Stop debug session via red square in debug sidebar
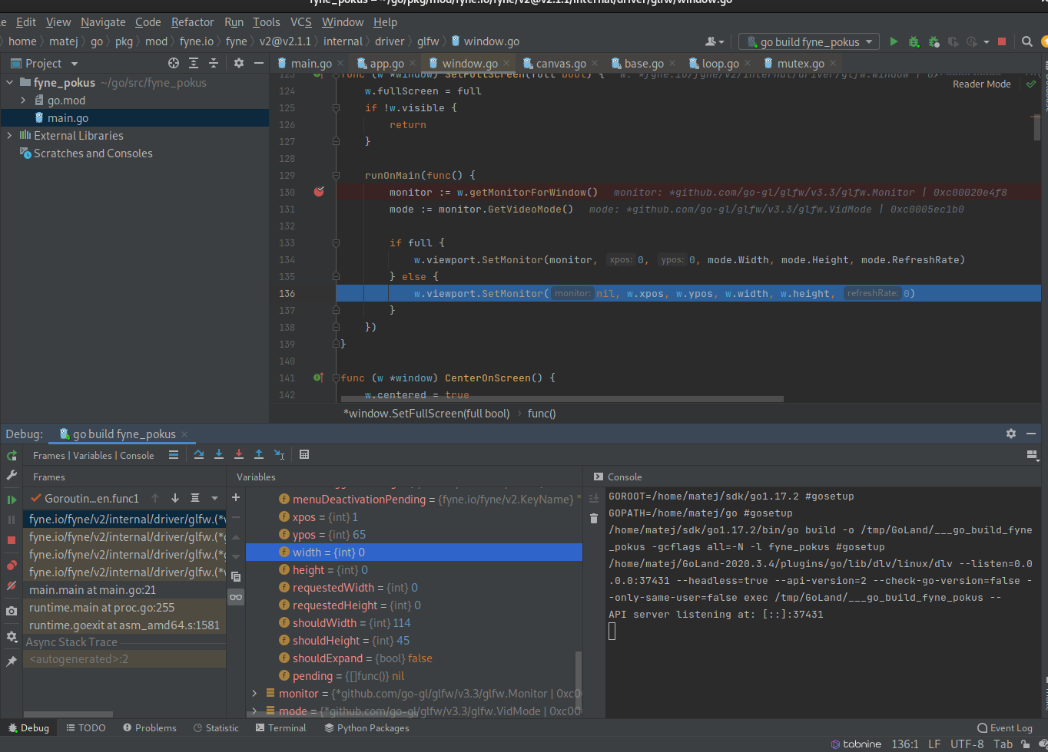This screenshot has height=752, width=1048. pyautogui.click(x=12, y=540)
